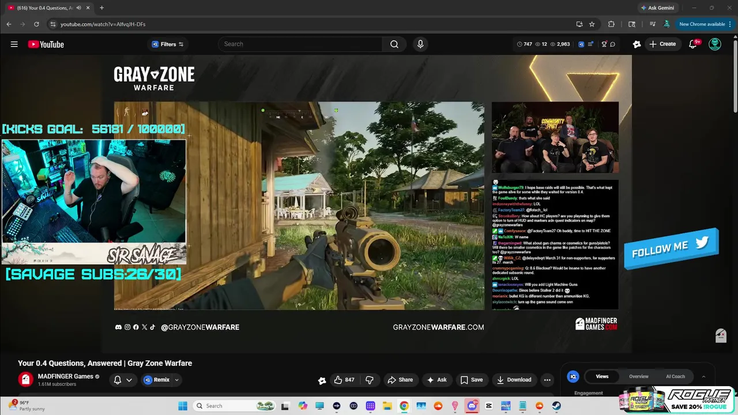Toggle the subscription bell notification button
The width and height of the screenshot is (738, 415).
tap(122, 380)
